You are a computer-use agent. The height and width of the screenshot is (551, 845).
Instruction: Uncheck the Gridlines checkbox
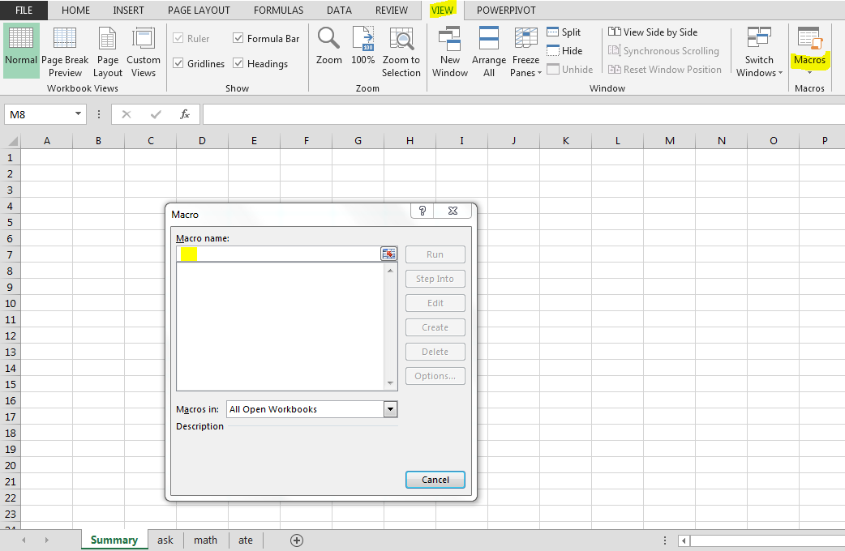[178, 63]
